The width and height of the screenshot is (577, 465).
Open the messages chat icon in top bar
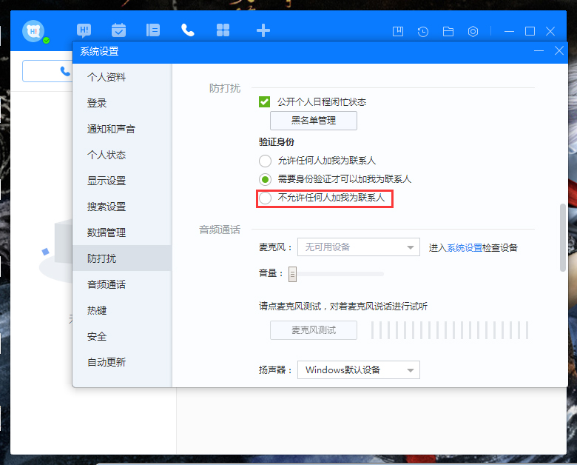[84, 30]
